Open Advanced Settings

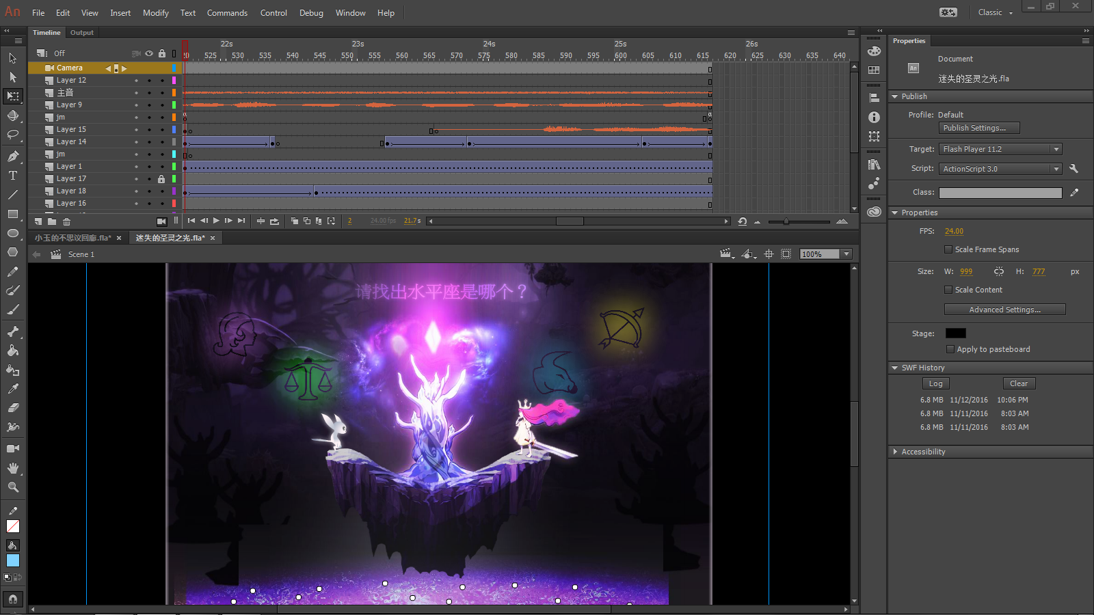(1005, 310)
